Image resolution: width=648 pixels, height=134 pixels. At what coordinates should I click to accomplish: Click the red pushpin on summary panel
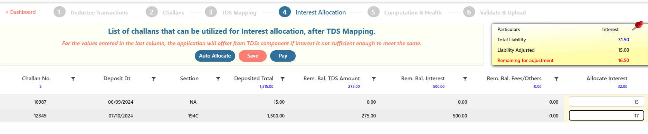point(638,26)
